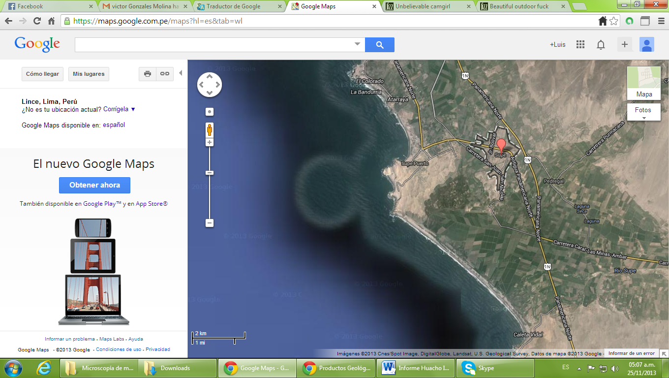The image size is (669, 378).
Task: Click the Cómo llegar button
Action: coord(42,74)
